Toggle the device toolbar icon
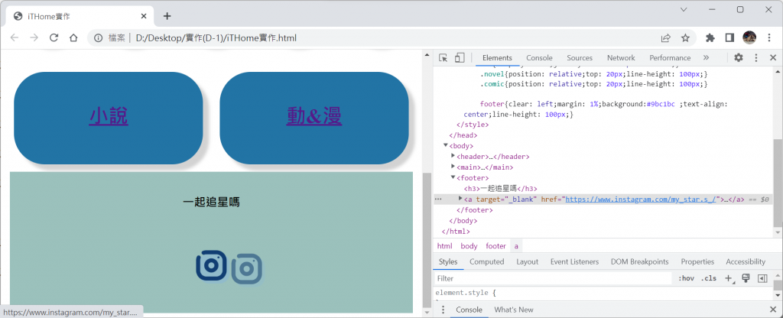 tap(460, 58)
